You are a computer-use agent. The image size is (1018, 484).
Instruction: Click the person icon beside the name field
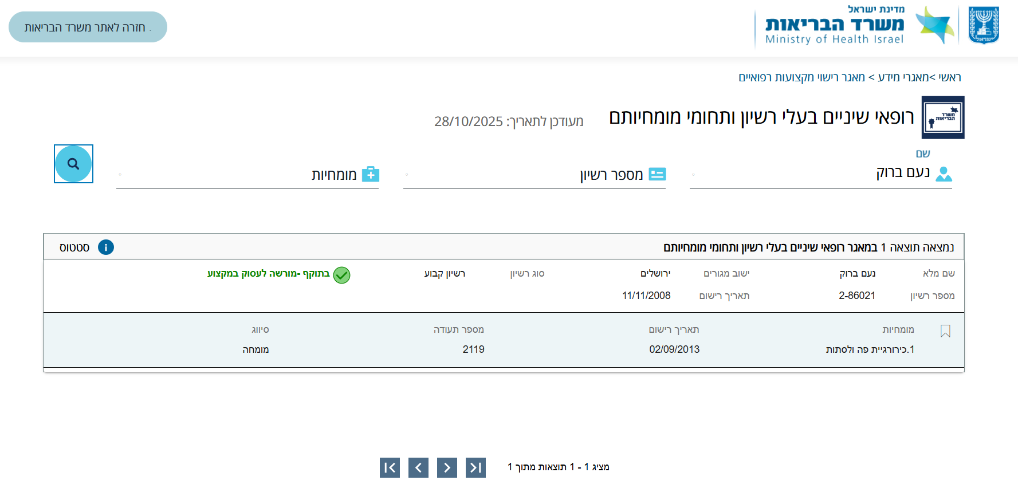click(946, 175)
